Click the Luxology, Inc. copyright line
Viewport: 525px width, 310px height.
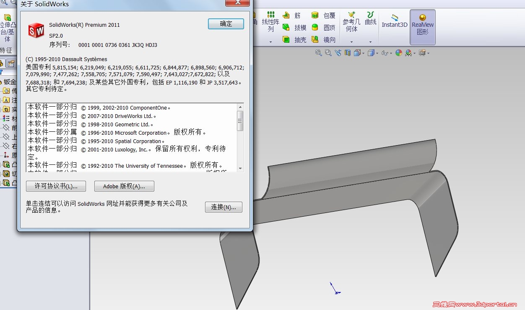pyautogui.click(x=127, y=153)
